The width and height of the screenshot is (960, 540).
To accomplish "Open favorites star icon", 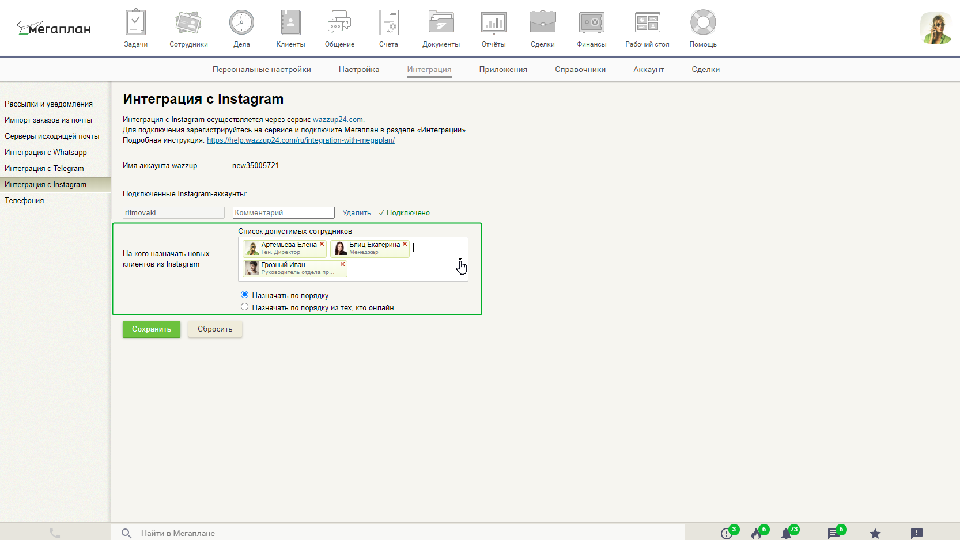I will [x=875, y=533].
